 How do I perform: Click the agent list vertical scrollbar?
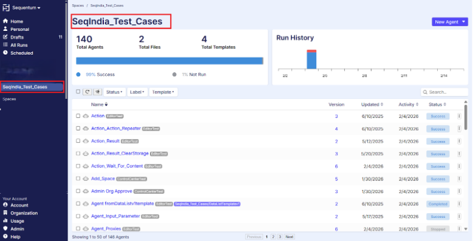466,117
